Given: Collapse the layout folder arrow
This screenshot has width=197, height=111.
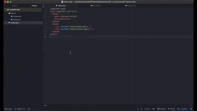Looking at the screenshot, I should click(7, 13).
